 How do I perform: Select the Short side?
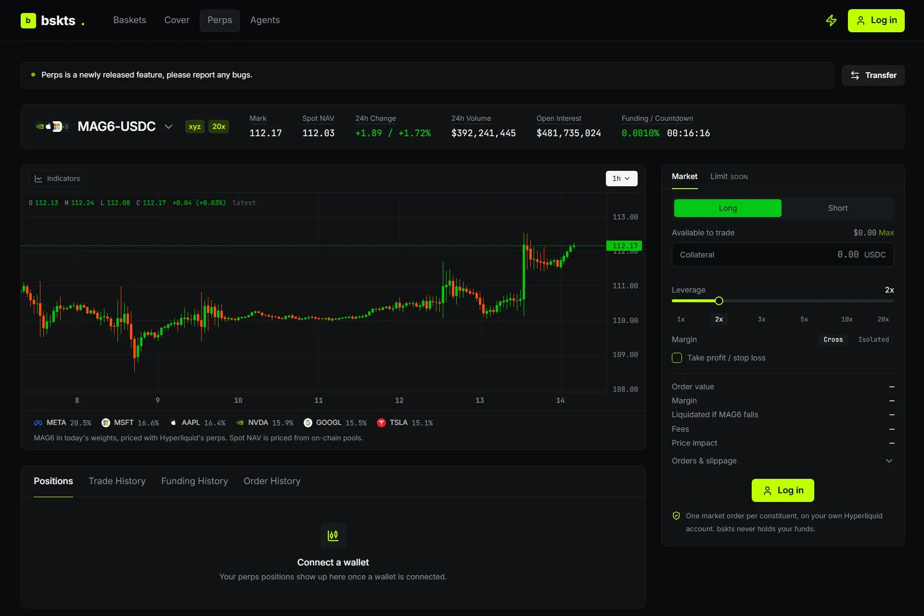point(838,208)
